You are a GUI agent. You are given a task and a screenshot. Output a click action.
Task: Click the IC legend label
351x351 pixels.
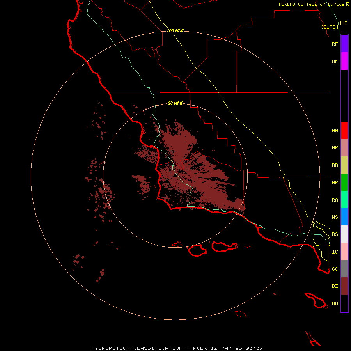(x=335, y=252)
